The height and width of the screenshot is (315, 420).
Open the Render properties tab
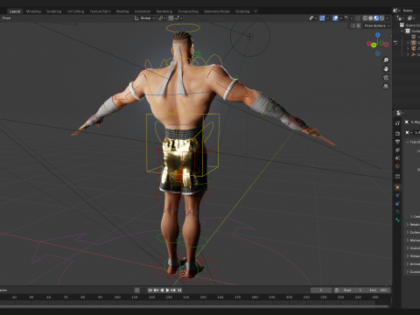(397, 133)
